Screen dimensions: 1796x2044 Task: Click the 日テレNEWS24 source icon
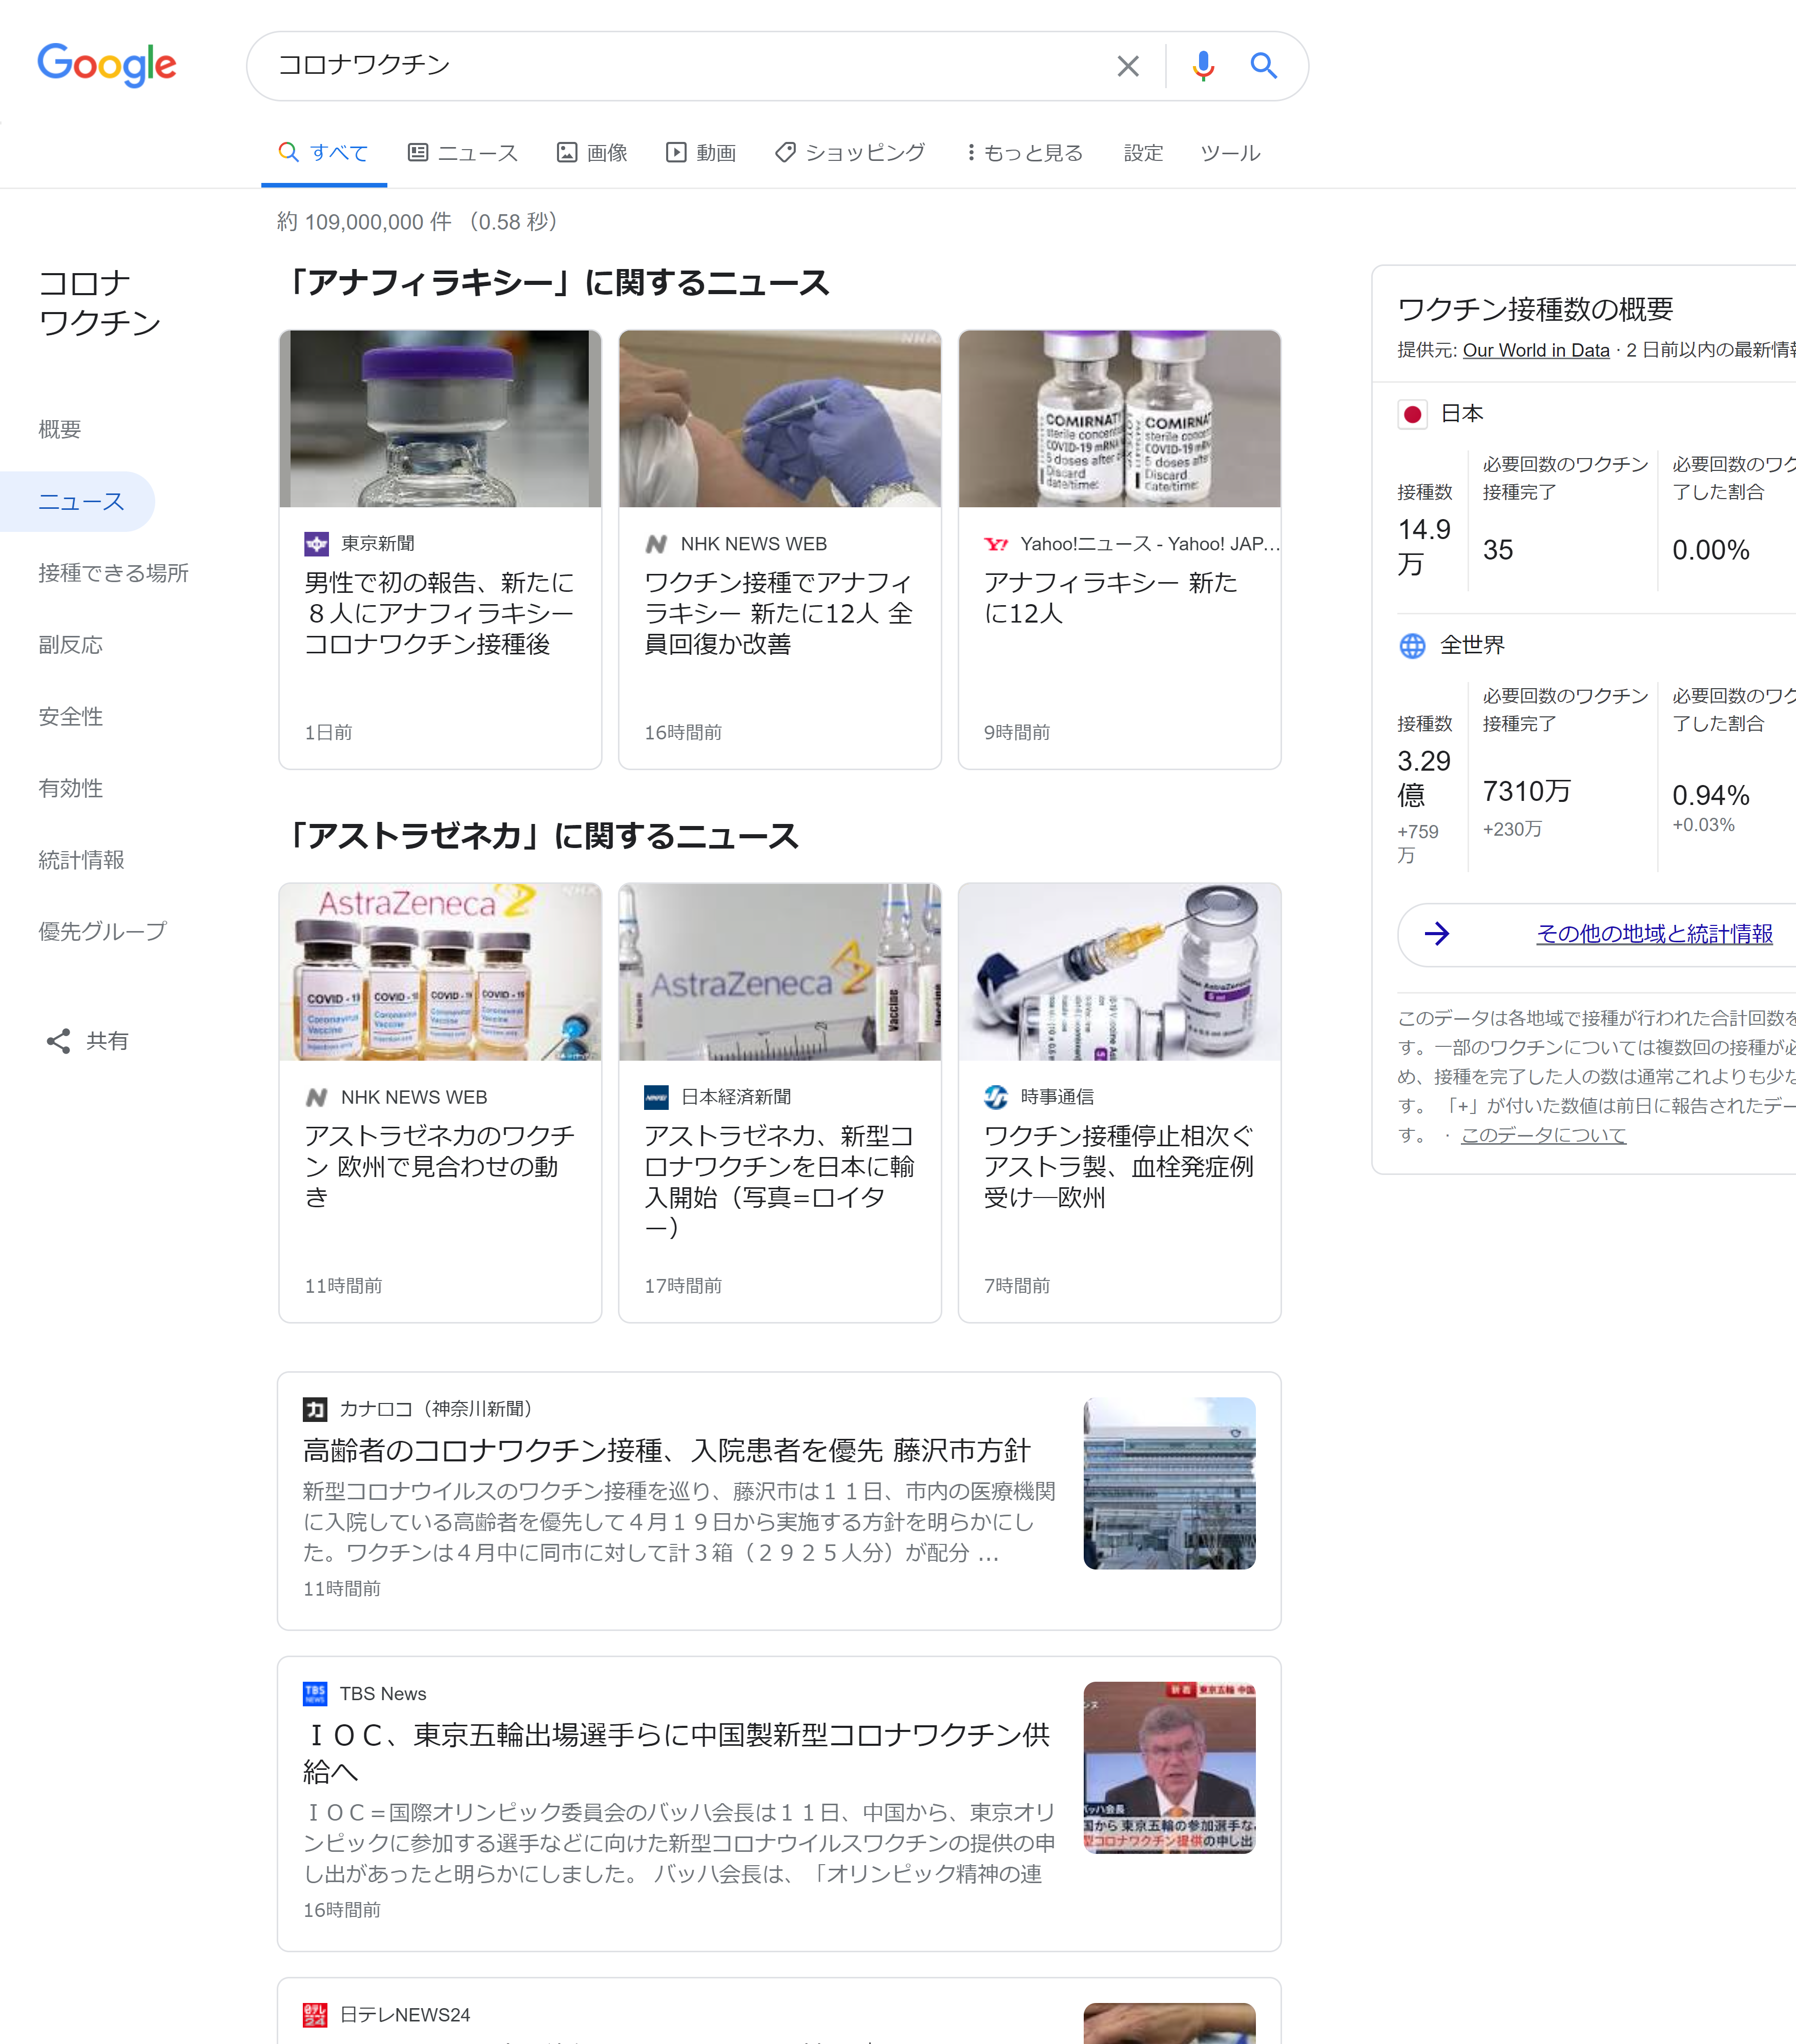tap(315, 2014)
